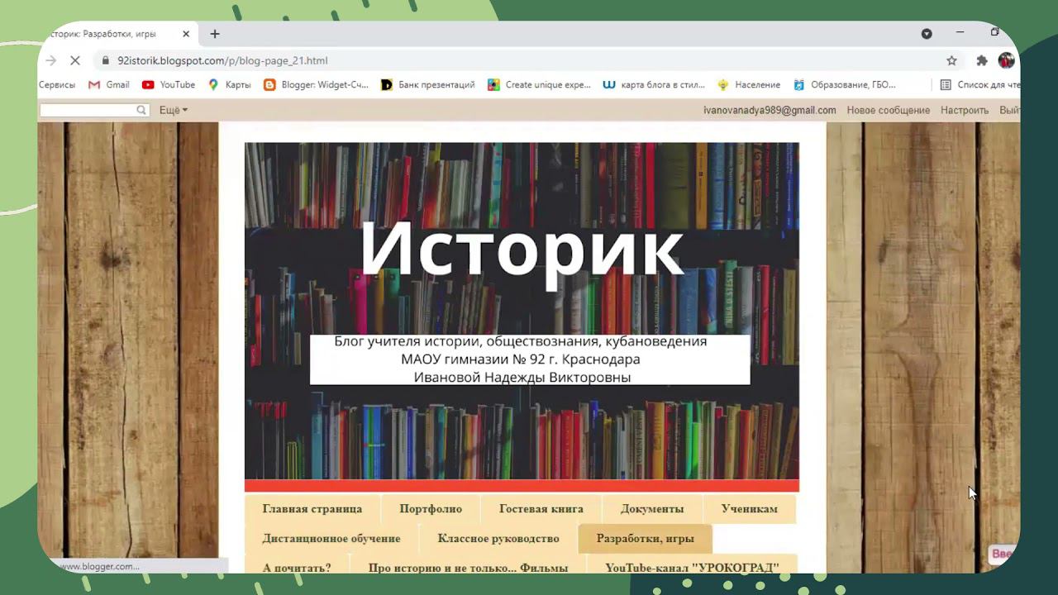The width and height of the screenshot is (1058, 595).
Task: Open the YouTube bookmark
Action: pyautogui.click(x=169, y=84)
